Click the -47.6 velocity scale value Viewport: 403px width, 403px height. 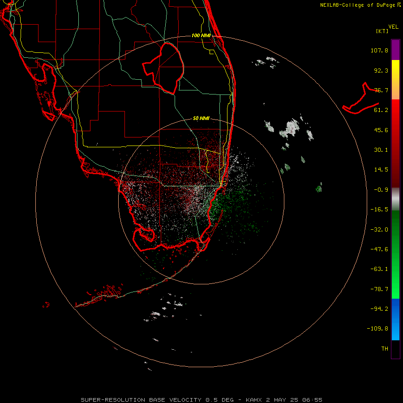click(x=379, y=249)
